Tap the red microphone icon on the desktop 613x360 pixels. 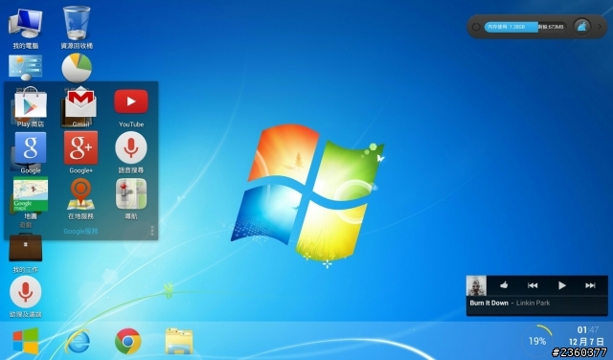[x=26, y=292]
